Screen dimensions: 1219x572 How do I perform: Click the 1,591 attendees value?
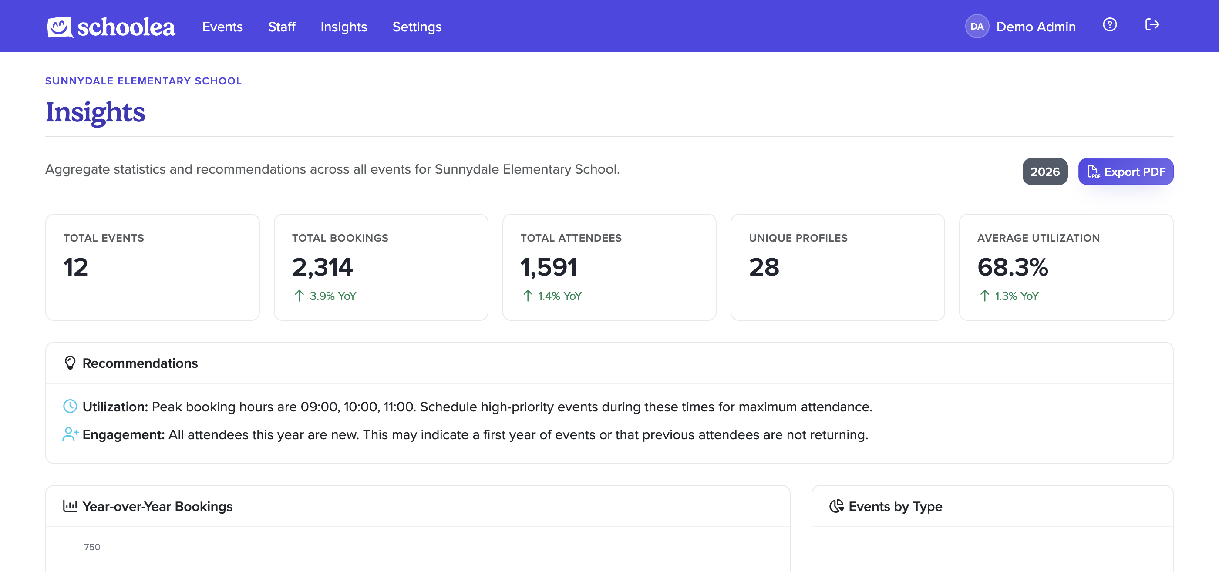549,267
